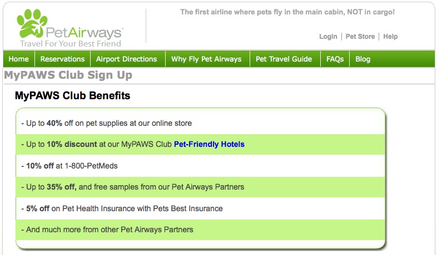Open the Pet Travel Guide
Image resolution: width=437 pixels, height=255 pixels.
[x=284, y=59]
